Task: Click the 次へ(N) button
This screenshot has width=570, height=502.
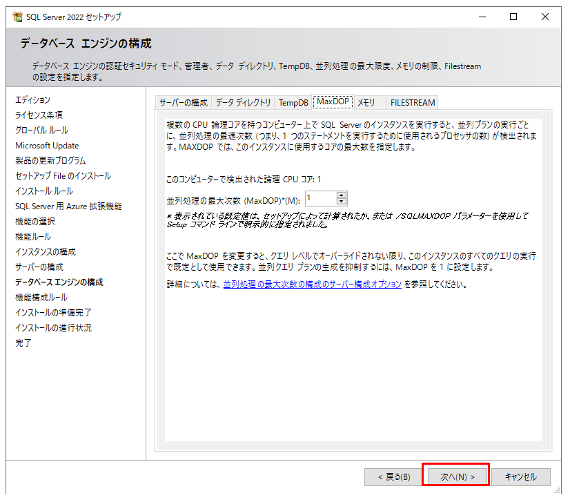Action: coord(456,476)
